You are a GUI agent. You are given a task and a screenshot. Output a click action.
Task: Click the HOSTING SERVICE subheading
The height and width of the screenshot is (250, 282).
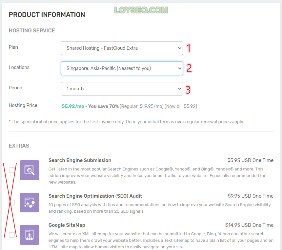[32, 30]
